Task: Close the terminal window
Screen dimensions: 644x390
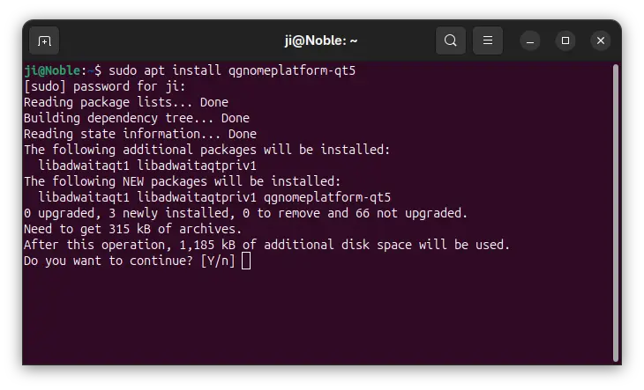Action: (601, 40)
